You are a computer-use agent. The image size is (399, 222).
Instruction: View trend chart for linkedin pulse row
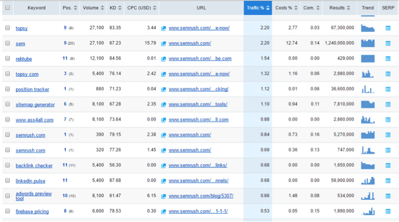pos(368,180)
